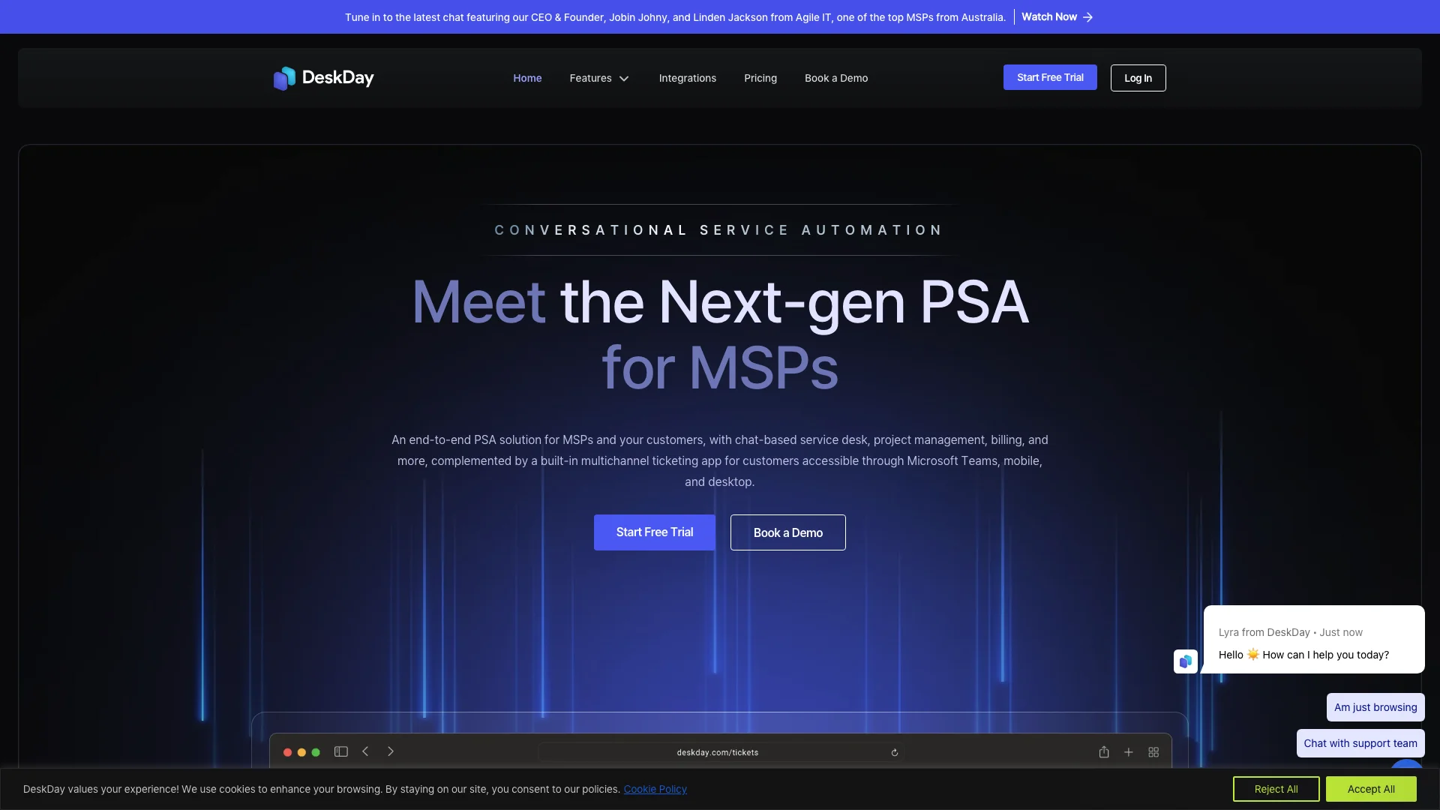The image size is (1440, 810).
Task: Click new tab plus icon in mockup browser
Action: 1129,752
